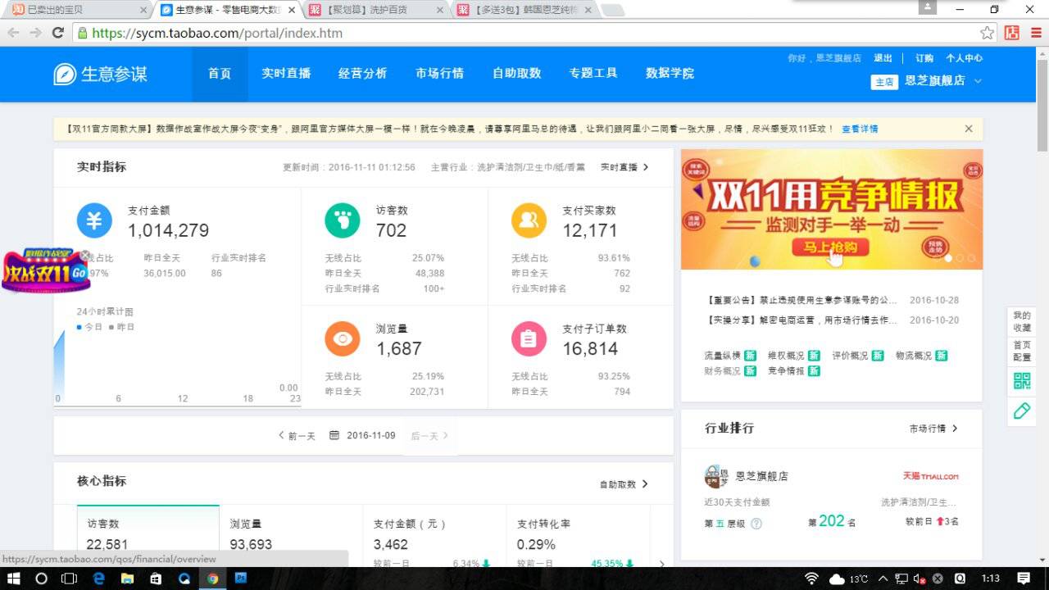Click the 主店 badge button
Image resolution: width=1049 pixels, height=590 pixels.
pos(884,82)
